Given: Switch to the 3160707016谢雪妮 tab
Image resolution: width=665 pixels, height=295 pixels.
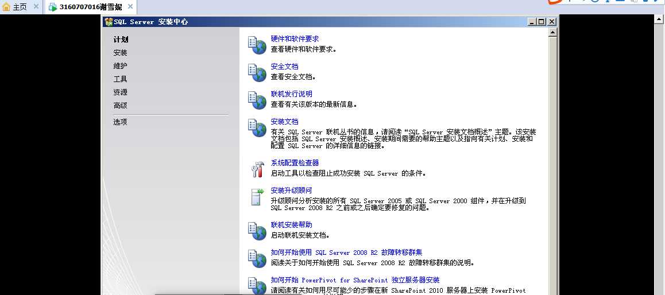Looking at the screenshot, I should point(90,7).
